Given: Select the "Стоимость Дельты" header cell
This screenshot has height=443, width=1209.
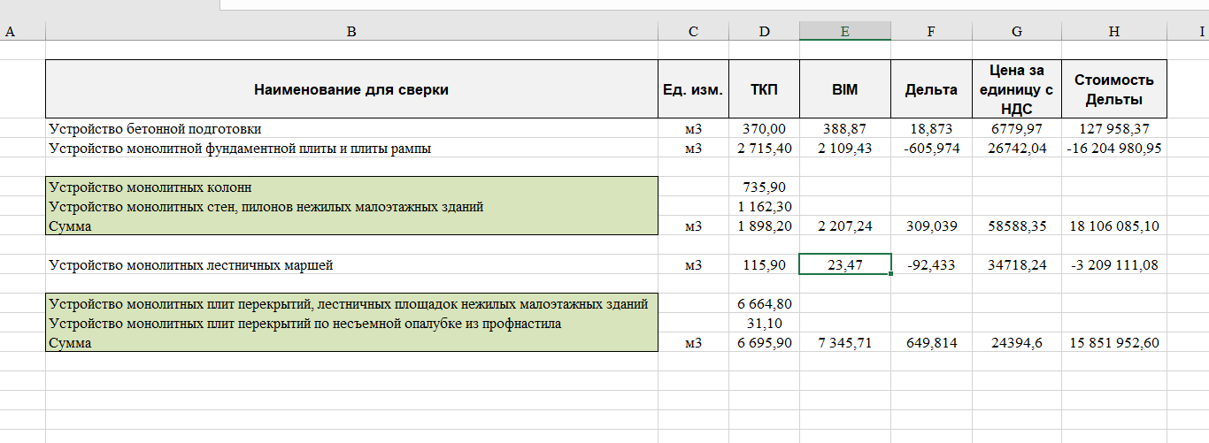Looking at the screenshot, I should click(x=1113, y=89).
